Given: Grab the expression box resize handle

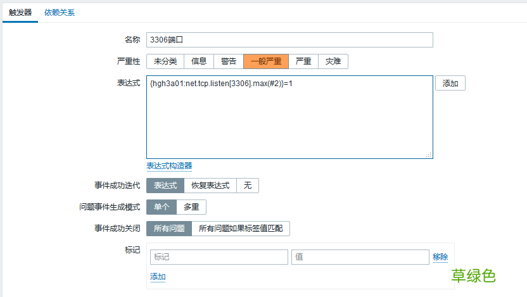Looking at the screenshot, I should 429,155.
